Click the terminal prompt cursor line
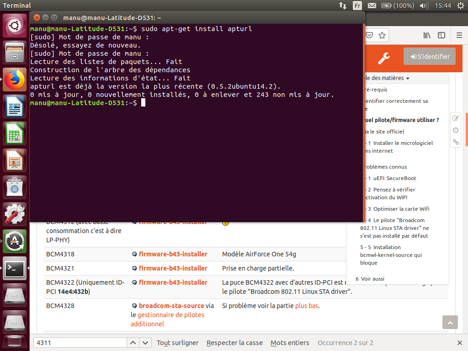The height and width of the screenshot is (351, 468). [x=143, y=103]
